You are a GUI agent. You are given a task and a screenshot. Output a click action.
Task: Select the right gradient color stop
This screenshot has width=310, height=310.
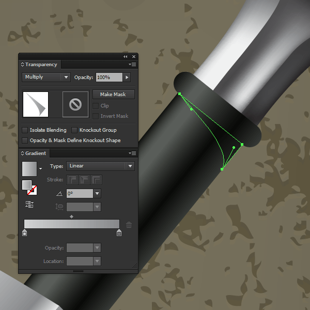[119, 233]
